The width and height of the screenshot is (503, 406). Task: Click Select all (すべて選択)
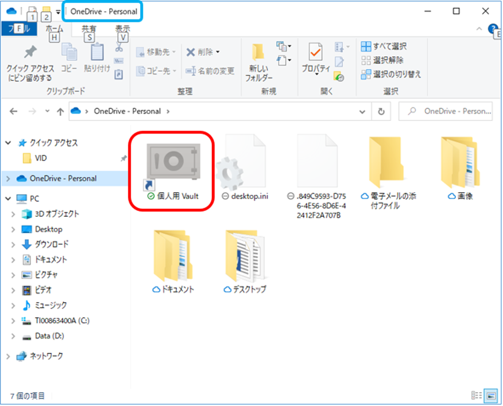pyautogui.click(x=384, y=46)
